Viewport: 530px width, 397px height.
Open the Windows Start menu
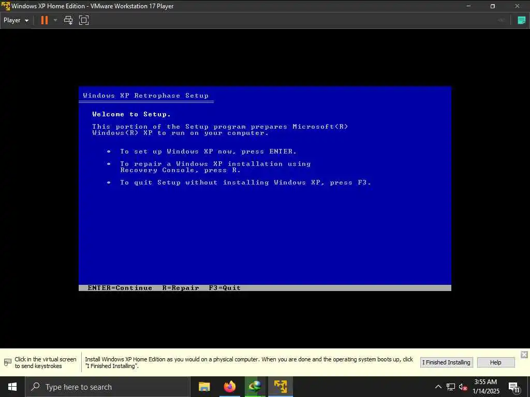tap(12, 387)
